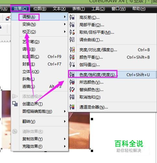This screenshot has height=163, width=157.
Task: Expand the 调整(A) submenu arrow
Action: pos(65,17)
